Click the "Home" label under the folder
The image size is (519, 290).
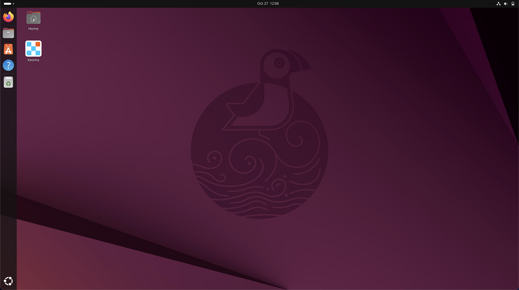pyautogui.click(x=33, y=29)
